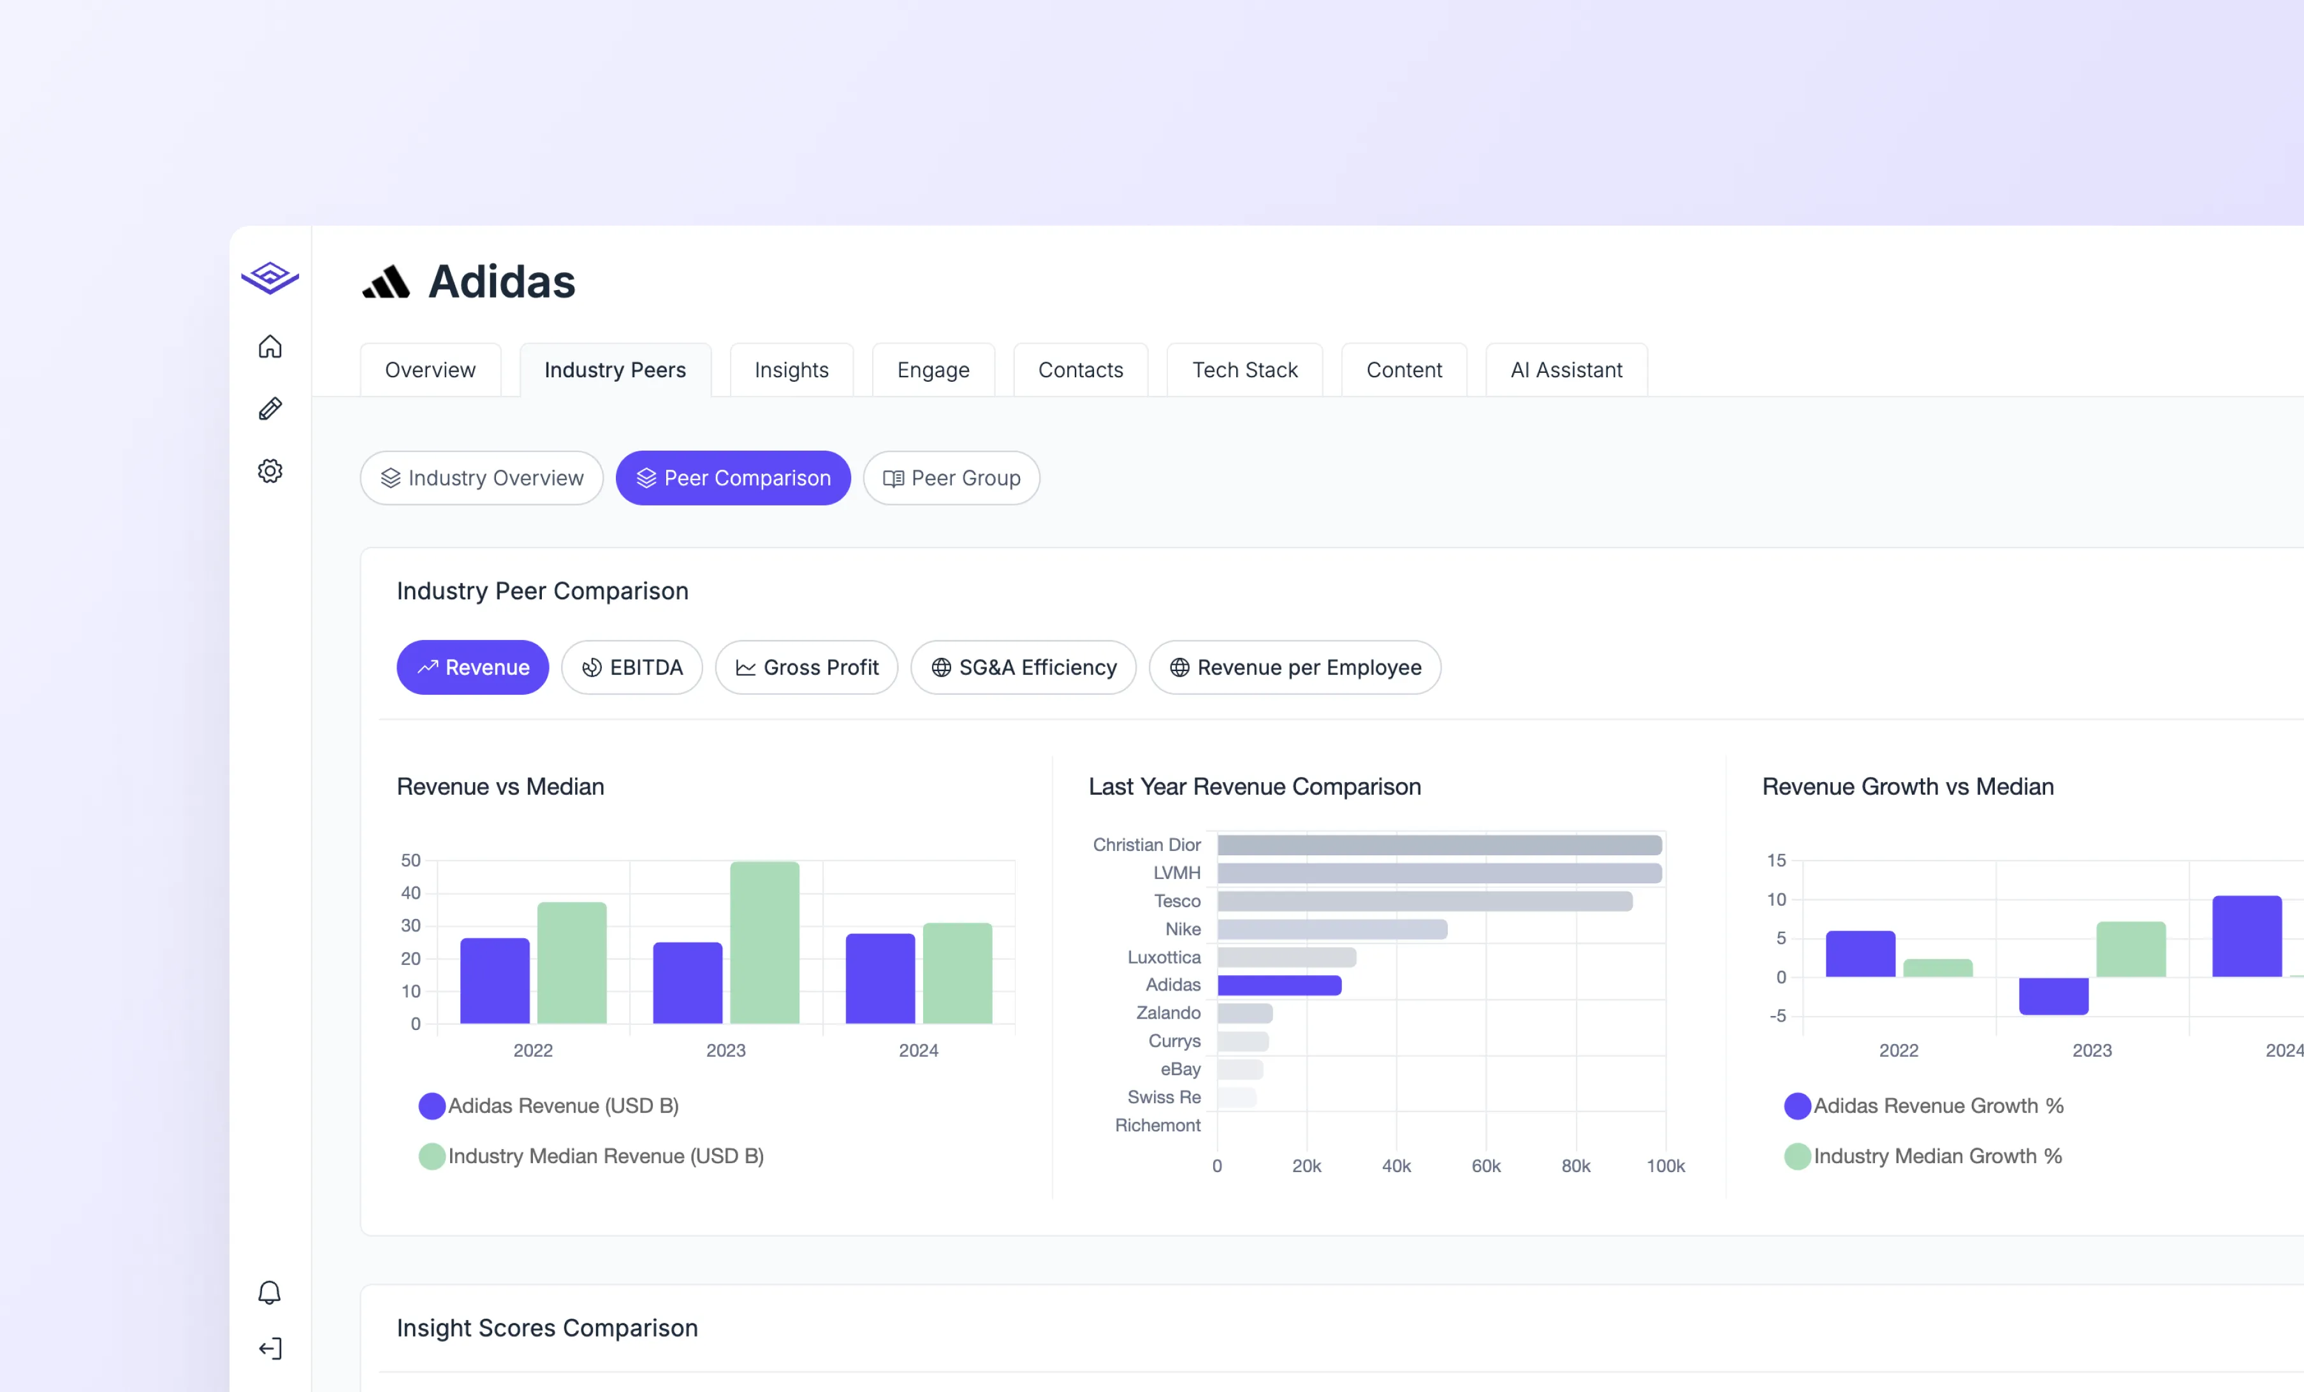2304x1392 pixels.
Task: Open the Contacts tab
Action: (x=1081, y=370)
